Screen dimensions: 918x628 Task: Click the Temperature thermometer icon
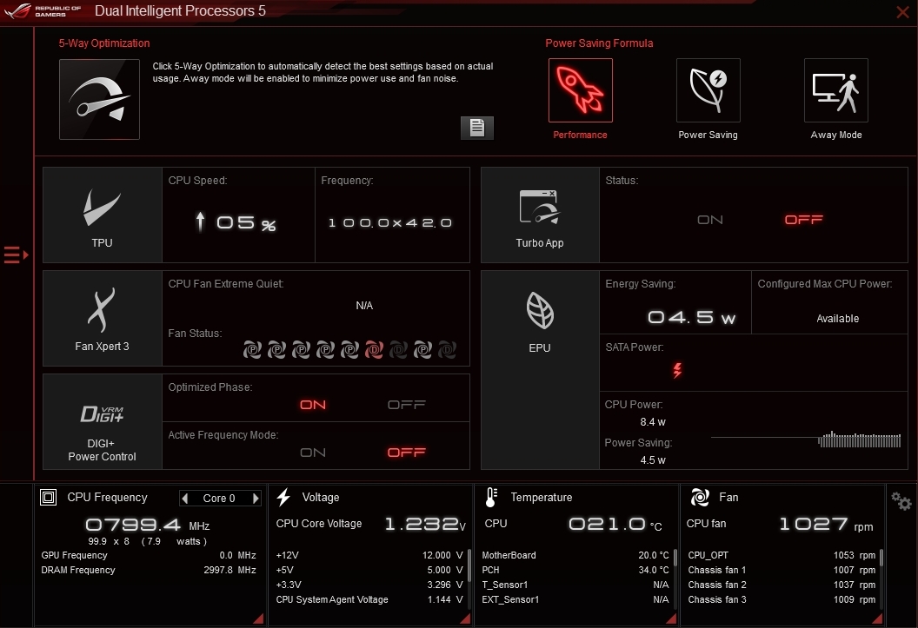(x=491, y=497)
